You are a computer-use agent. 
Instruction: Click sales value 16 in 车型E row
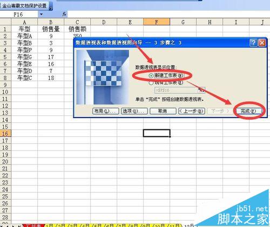coord(51,64)
